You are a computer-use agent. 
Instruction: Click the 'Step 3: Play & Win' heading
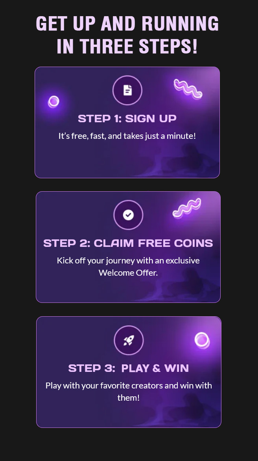129,368
